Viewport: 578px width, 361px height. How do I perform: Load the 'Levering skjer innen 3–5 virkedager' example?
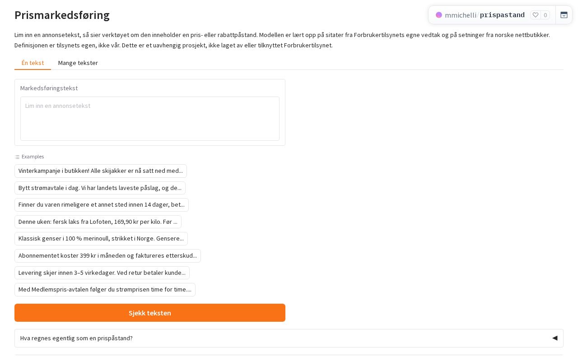pyautogui.click(x=102, y=273)
